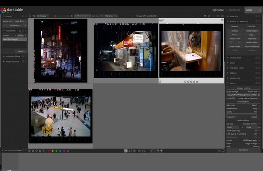Expand the tagging module
The width and height of the screenshot is (263, 171).
point(233,73)
